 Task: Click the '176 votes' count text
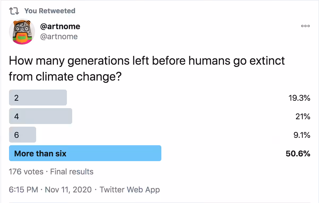click(26, 172)
